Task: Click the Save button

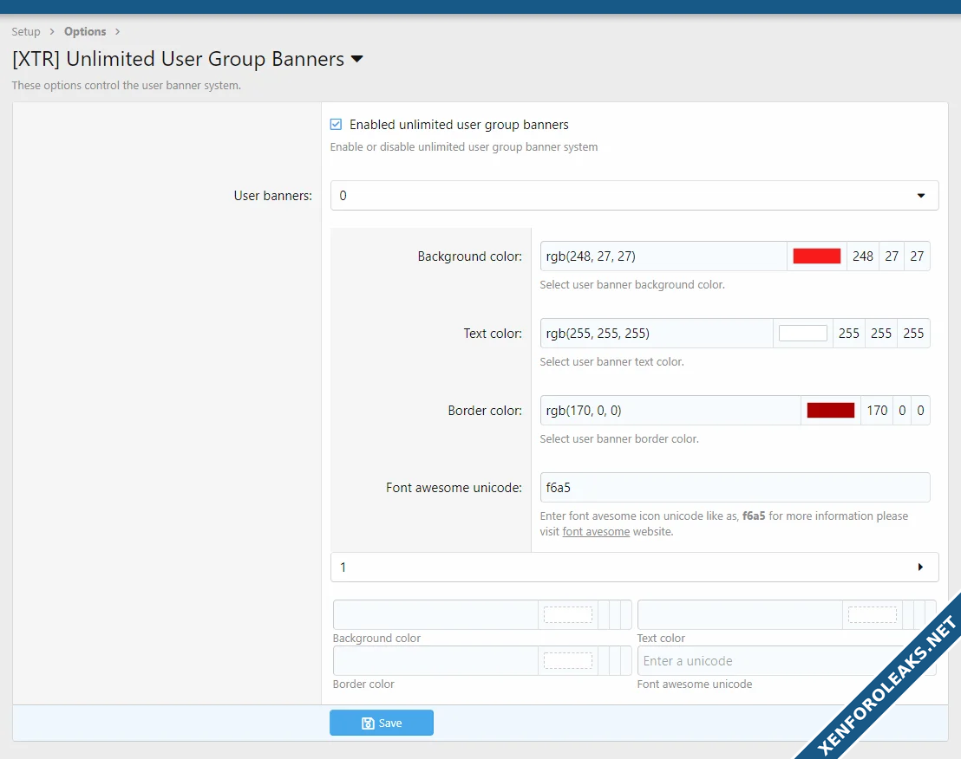Action: coord(381,723)
